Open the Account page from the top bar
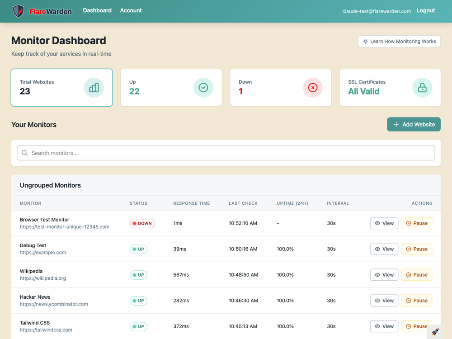Screen dimensions: 452x339 click(131, 10)
